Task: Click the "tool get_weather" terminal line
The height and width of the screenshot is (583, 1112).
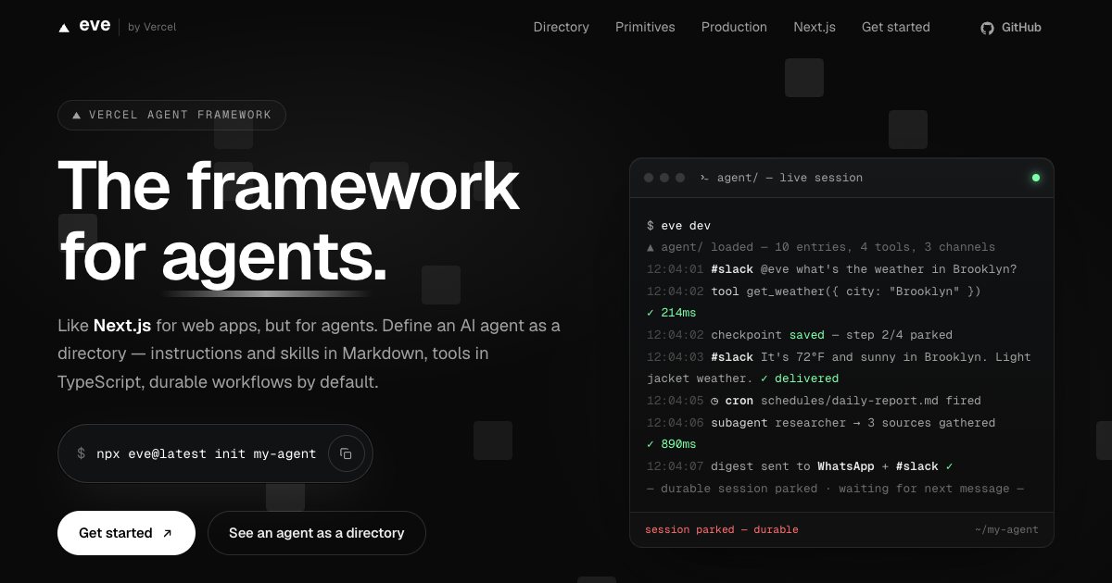Action: 814,291
